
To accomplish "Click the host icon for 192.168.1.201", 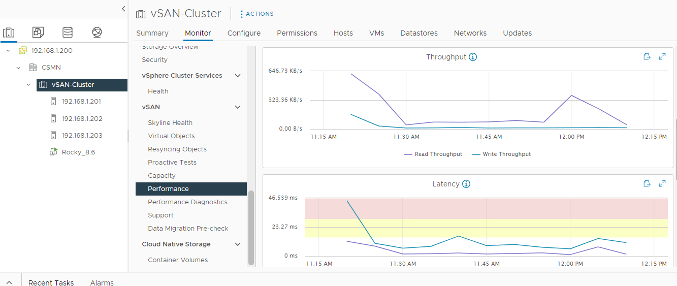I will [53, 102].
